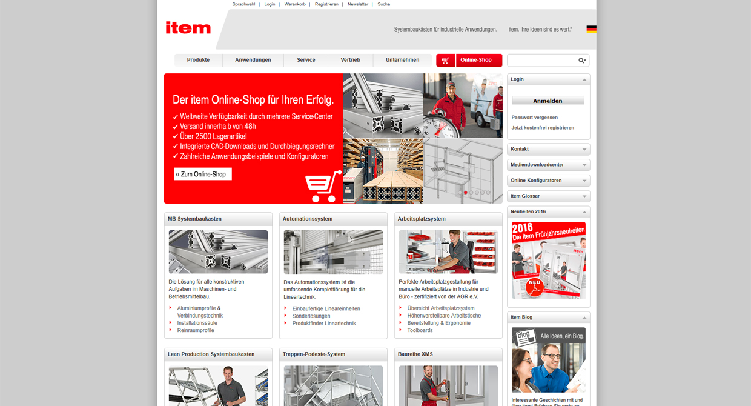Open Aluminiumprofile & Verbindungstechnik link
Image resolution: width=751 pixels, height=406 pixels.
[200, 312]
